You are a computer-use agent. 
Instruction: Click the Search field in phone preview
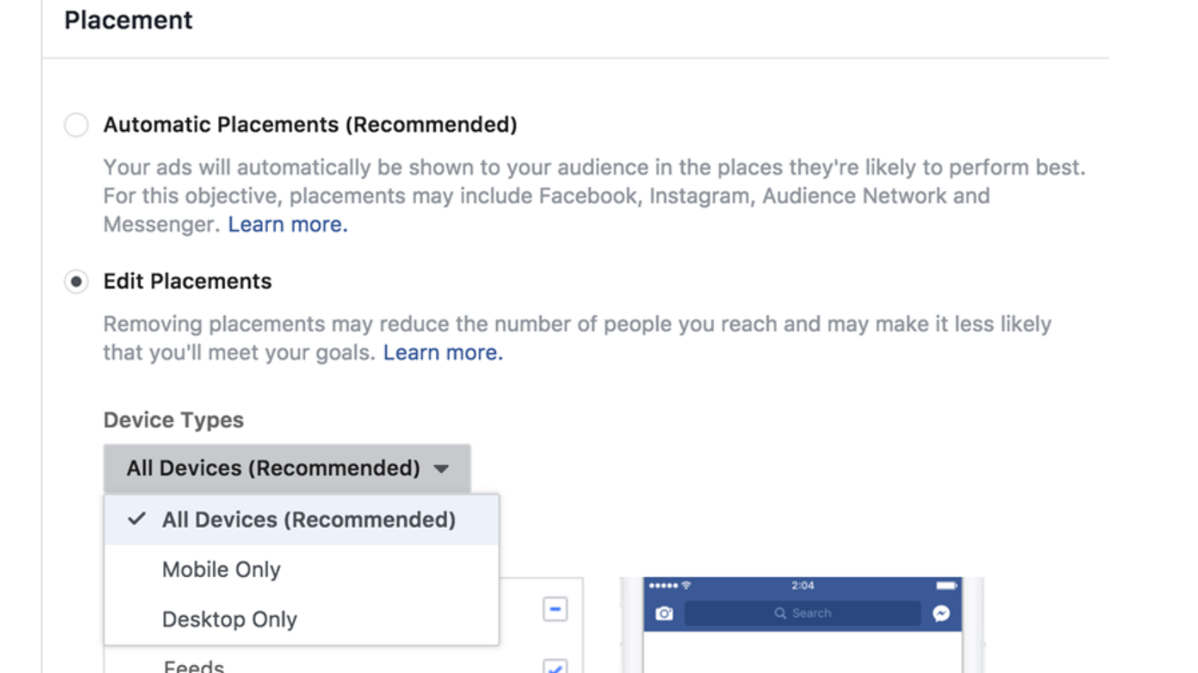pos(803,613)
